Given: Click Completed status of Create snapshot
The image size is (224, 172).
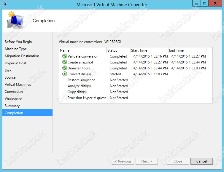Looking at the screenshot, I should (118, 62).
